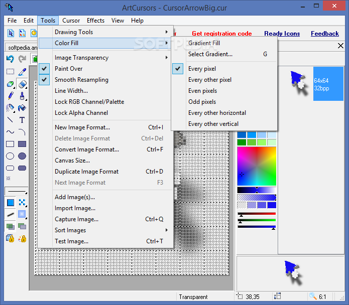349x305 pixels.
Task: Open the dotted pattern fill options
Action: tap(22, 202)
